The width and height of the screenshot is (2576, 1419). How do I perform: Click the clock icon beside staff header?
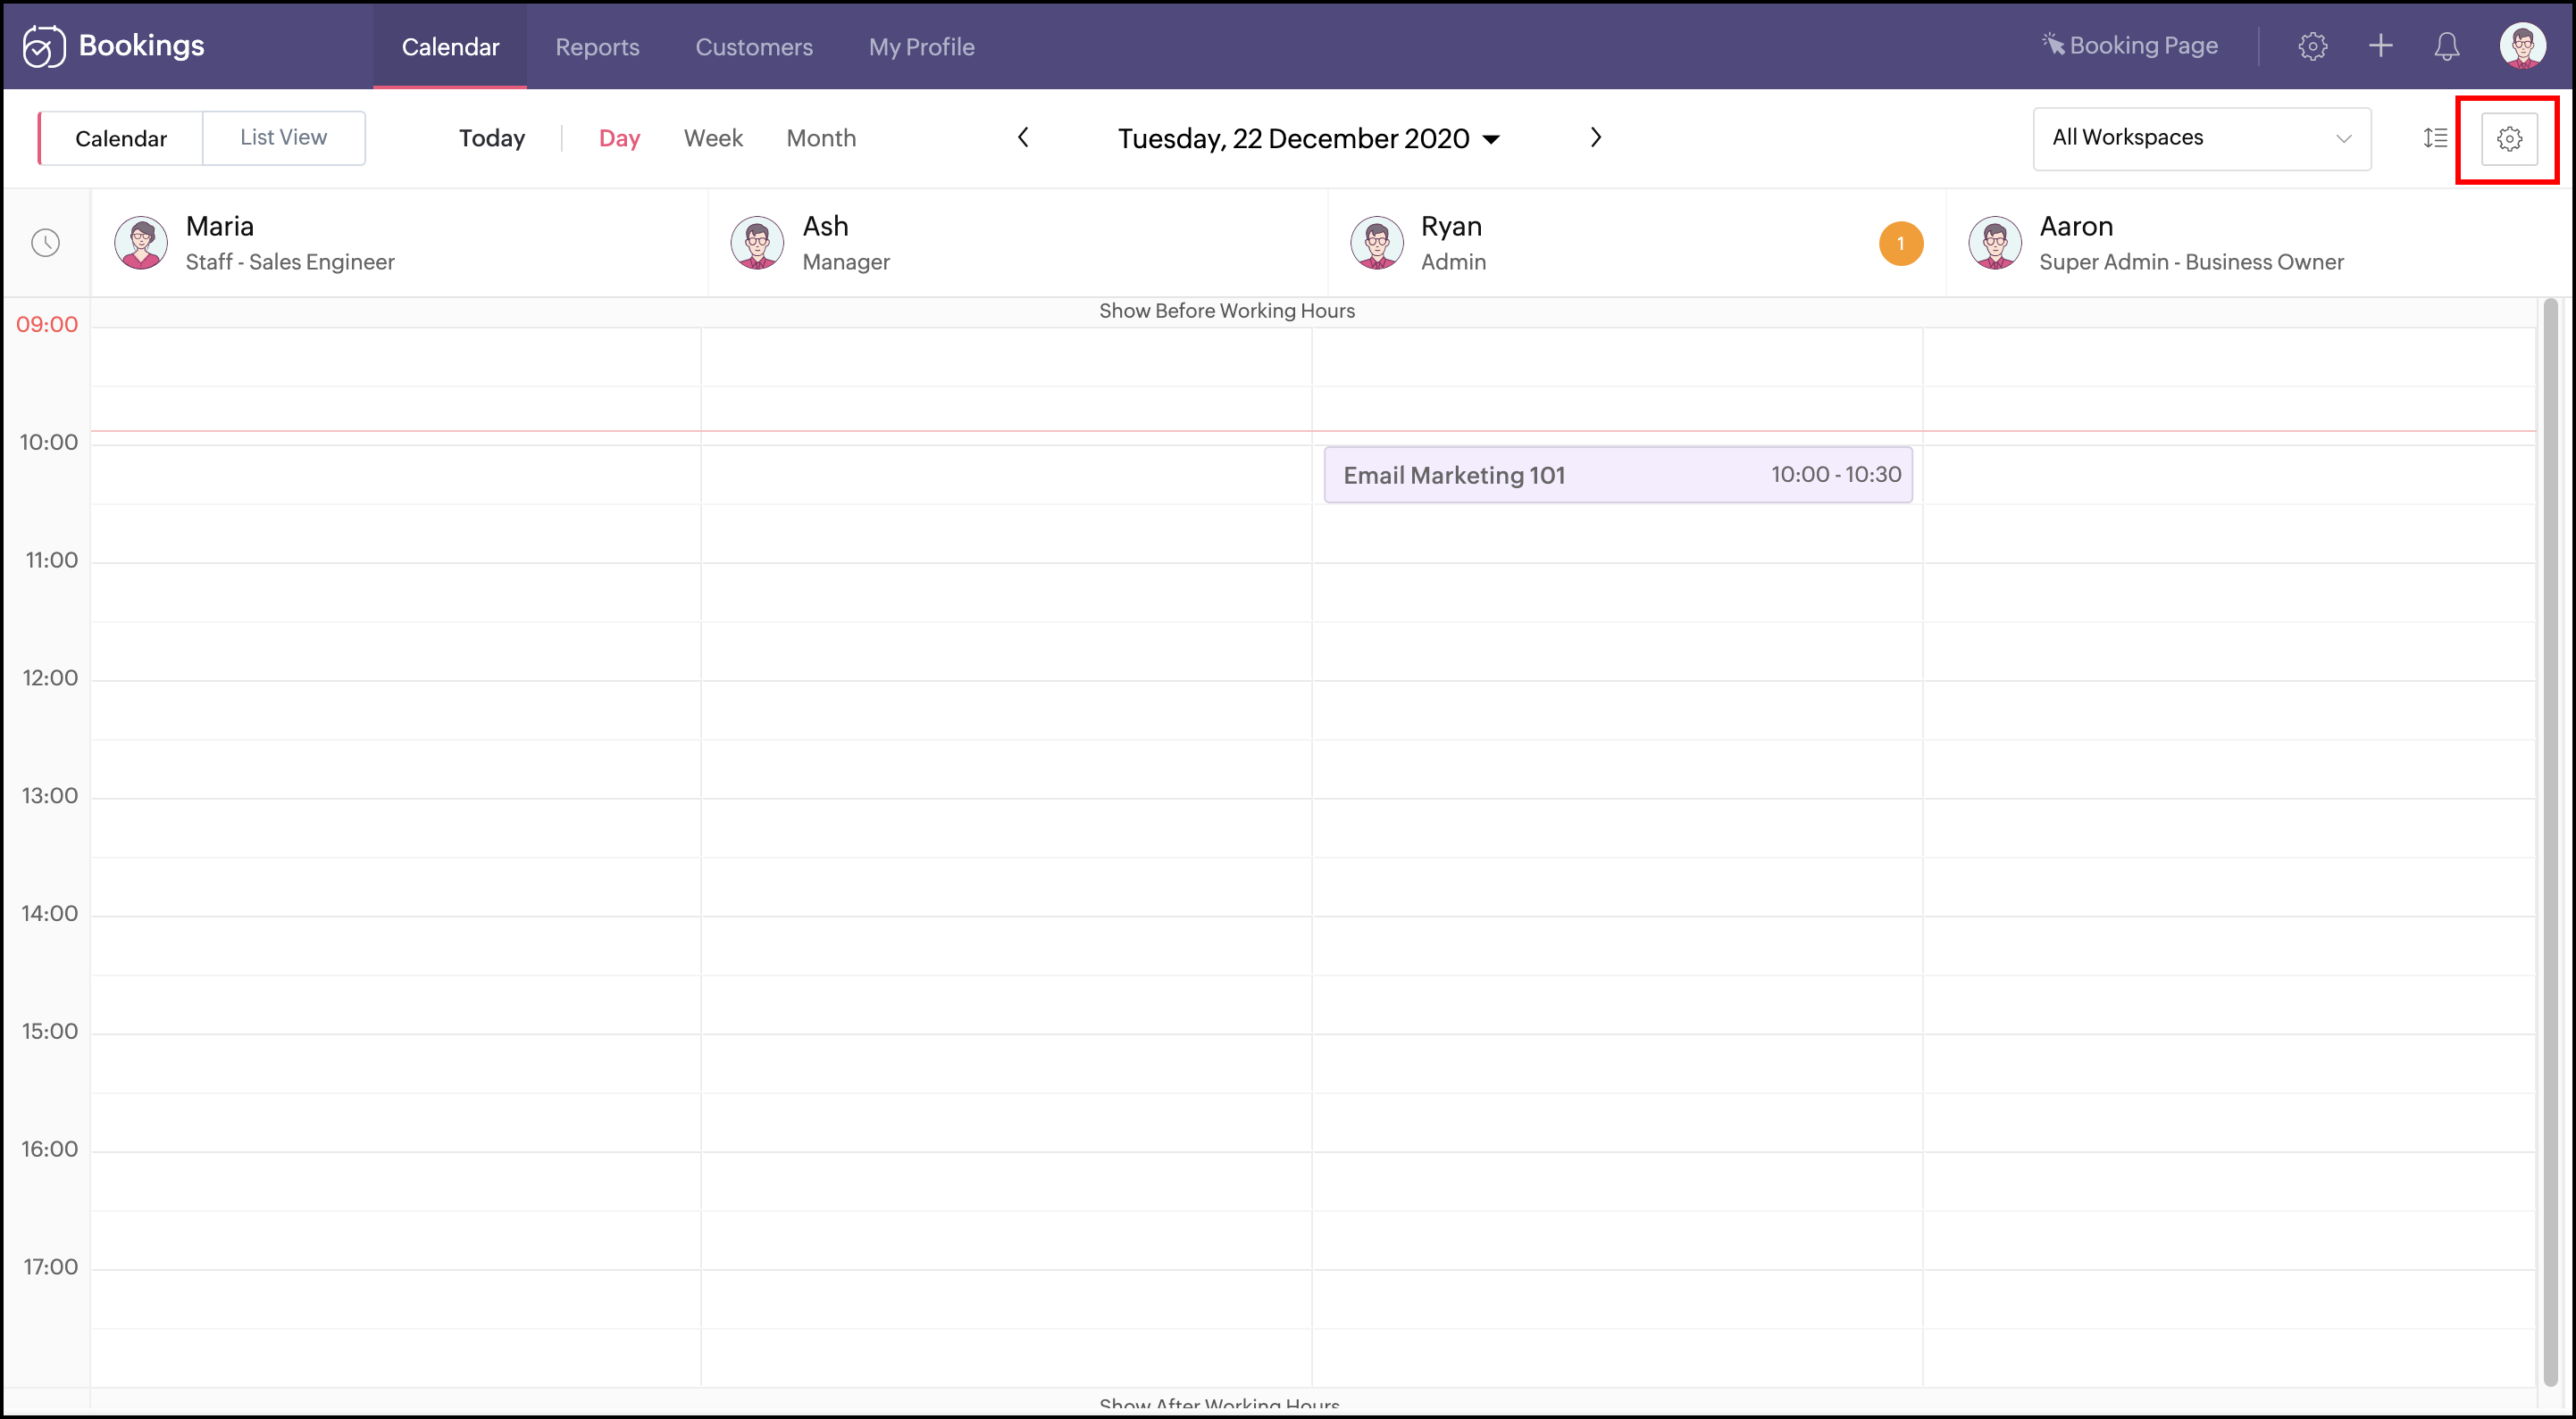pyautogui.click(x=46, y=243)
